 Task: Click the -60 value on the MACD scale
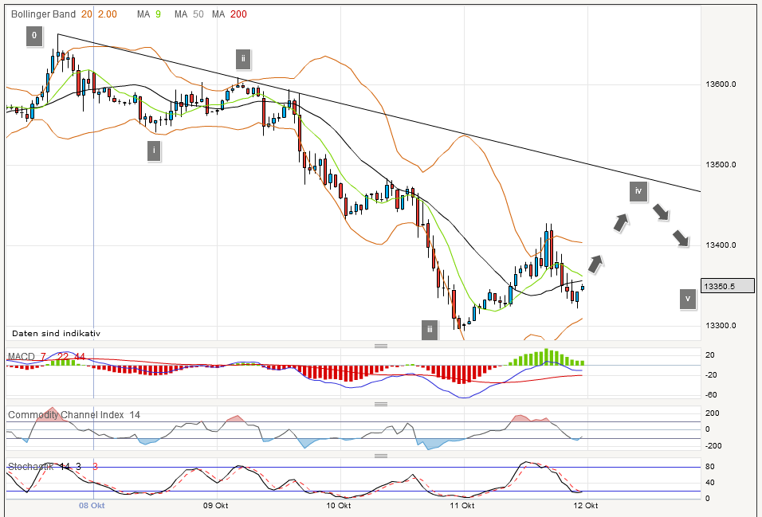pyautogui.click(x=711, y=395)
